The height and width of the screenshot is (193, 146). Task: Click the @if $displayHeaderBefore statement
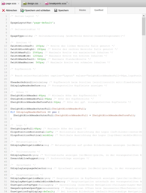click(x=35, y=112)
